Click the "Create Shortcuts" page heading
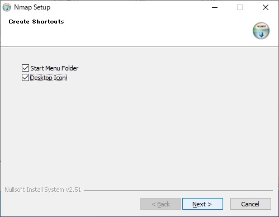279x217 pixels. coord(36,22)
